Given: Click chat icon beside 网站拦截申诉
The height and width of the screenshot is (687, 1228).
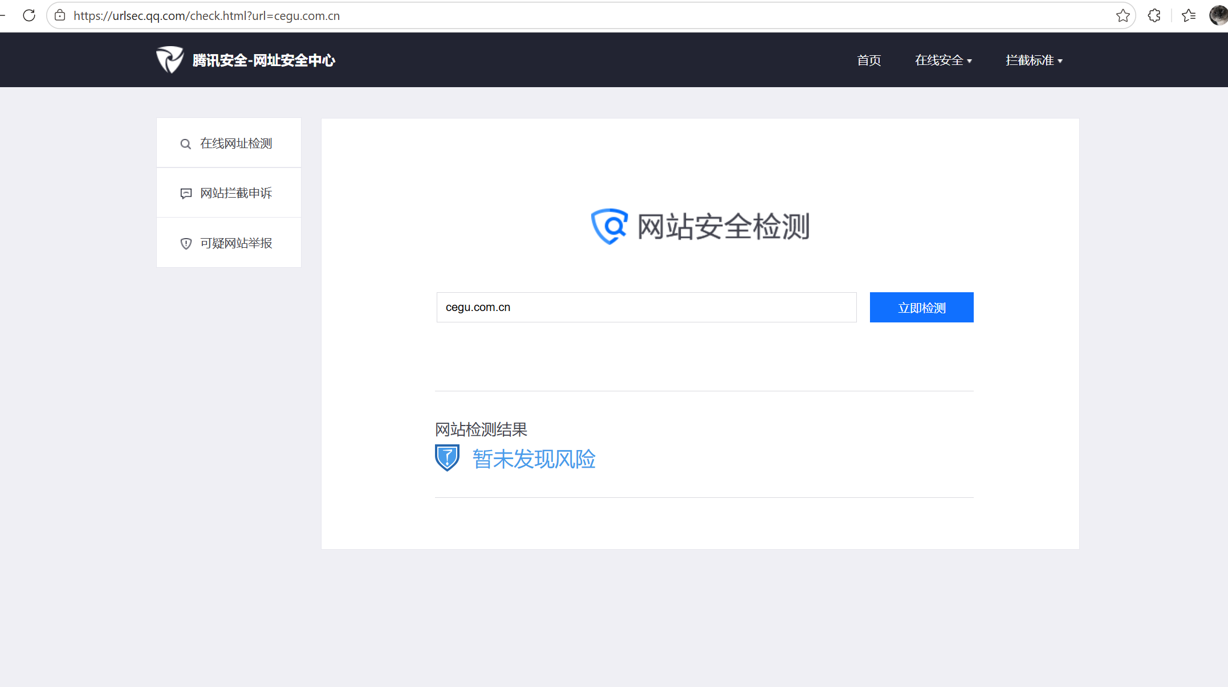Looking at the screenshot, I should click(186, 194).
